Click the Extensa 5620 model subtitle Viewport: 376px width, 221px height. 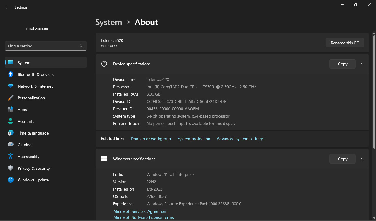pos(111,46)
